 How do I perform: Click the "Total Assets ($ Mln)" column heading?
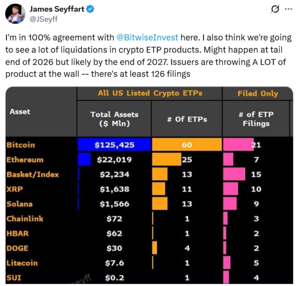(114, 119)
